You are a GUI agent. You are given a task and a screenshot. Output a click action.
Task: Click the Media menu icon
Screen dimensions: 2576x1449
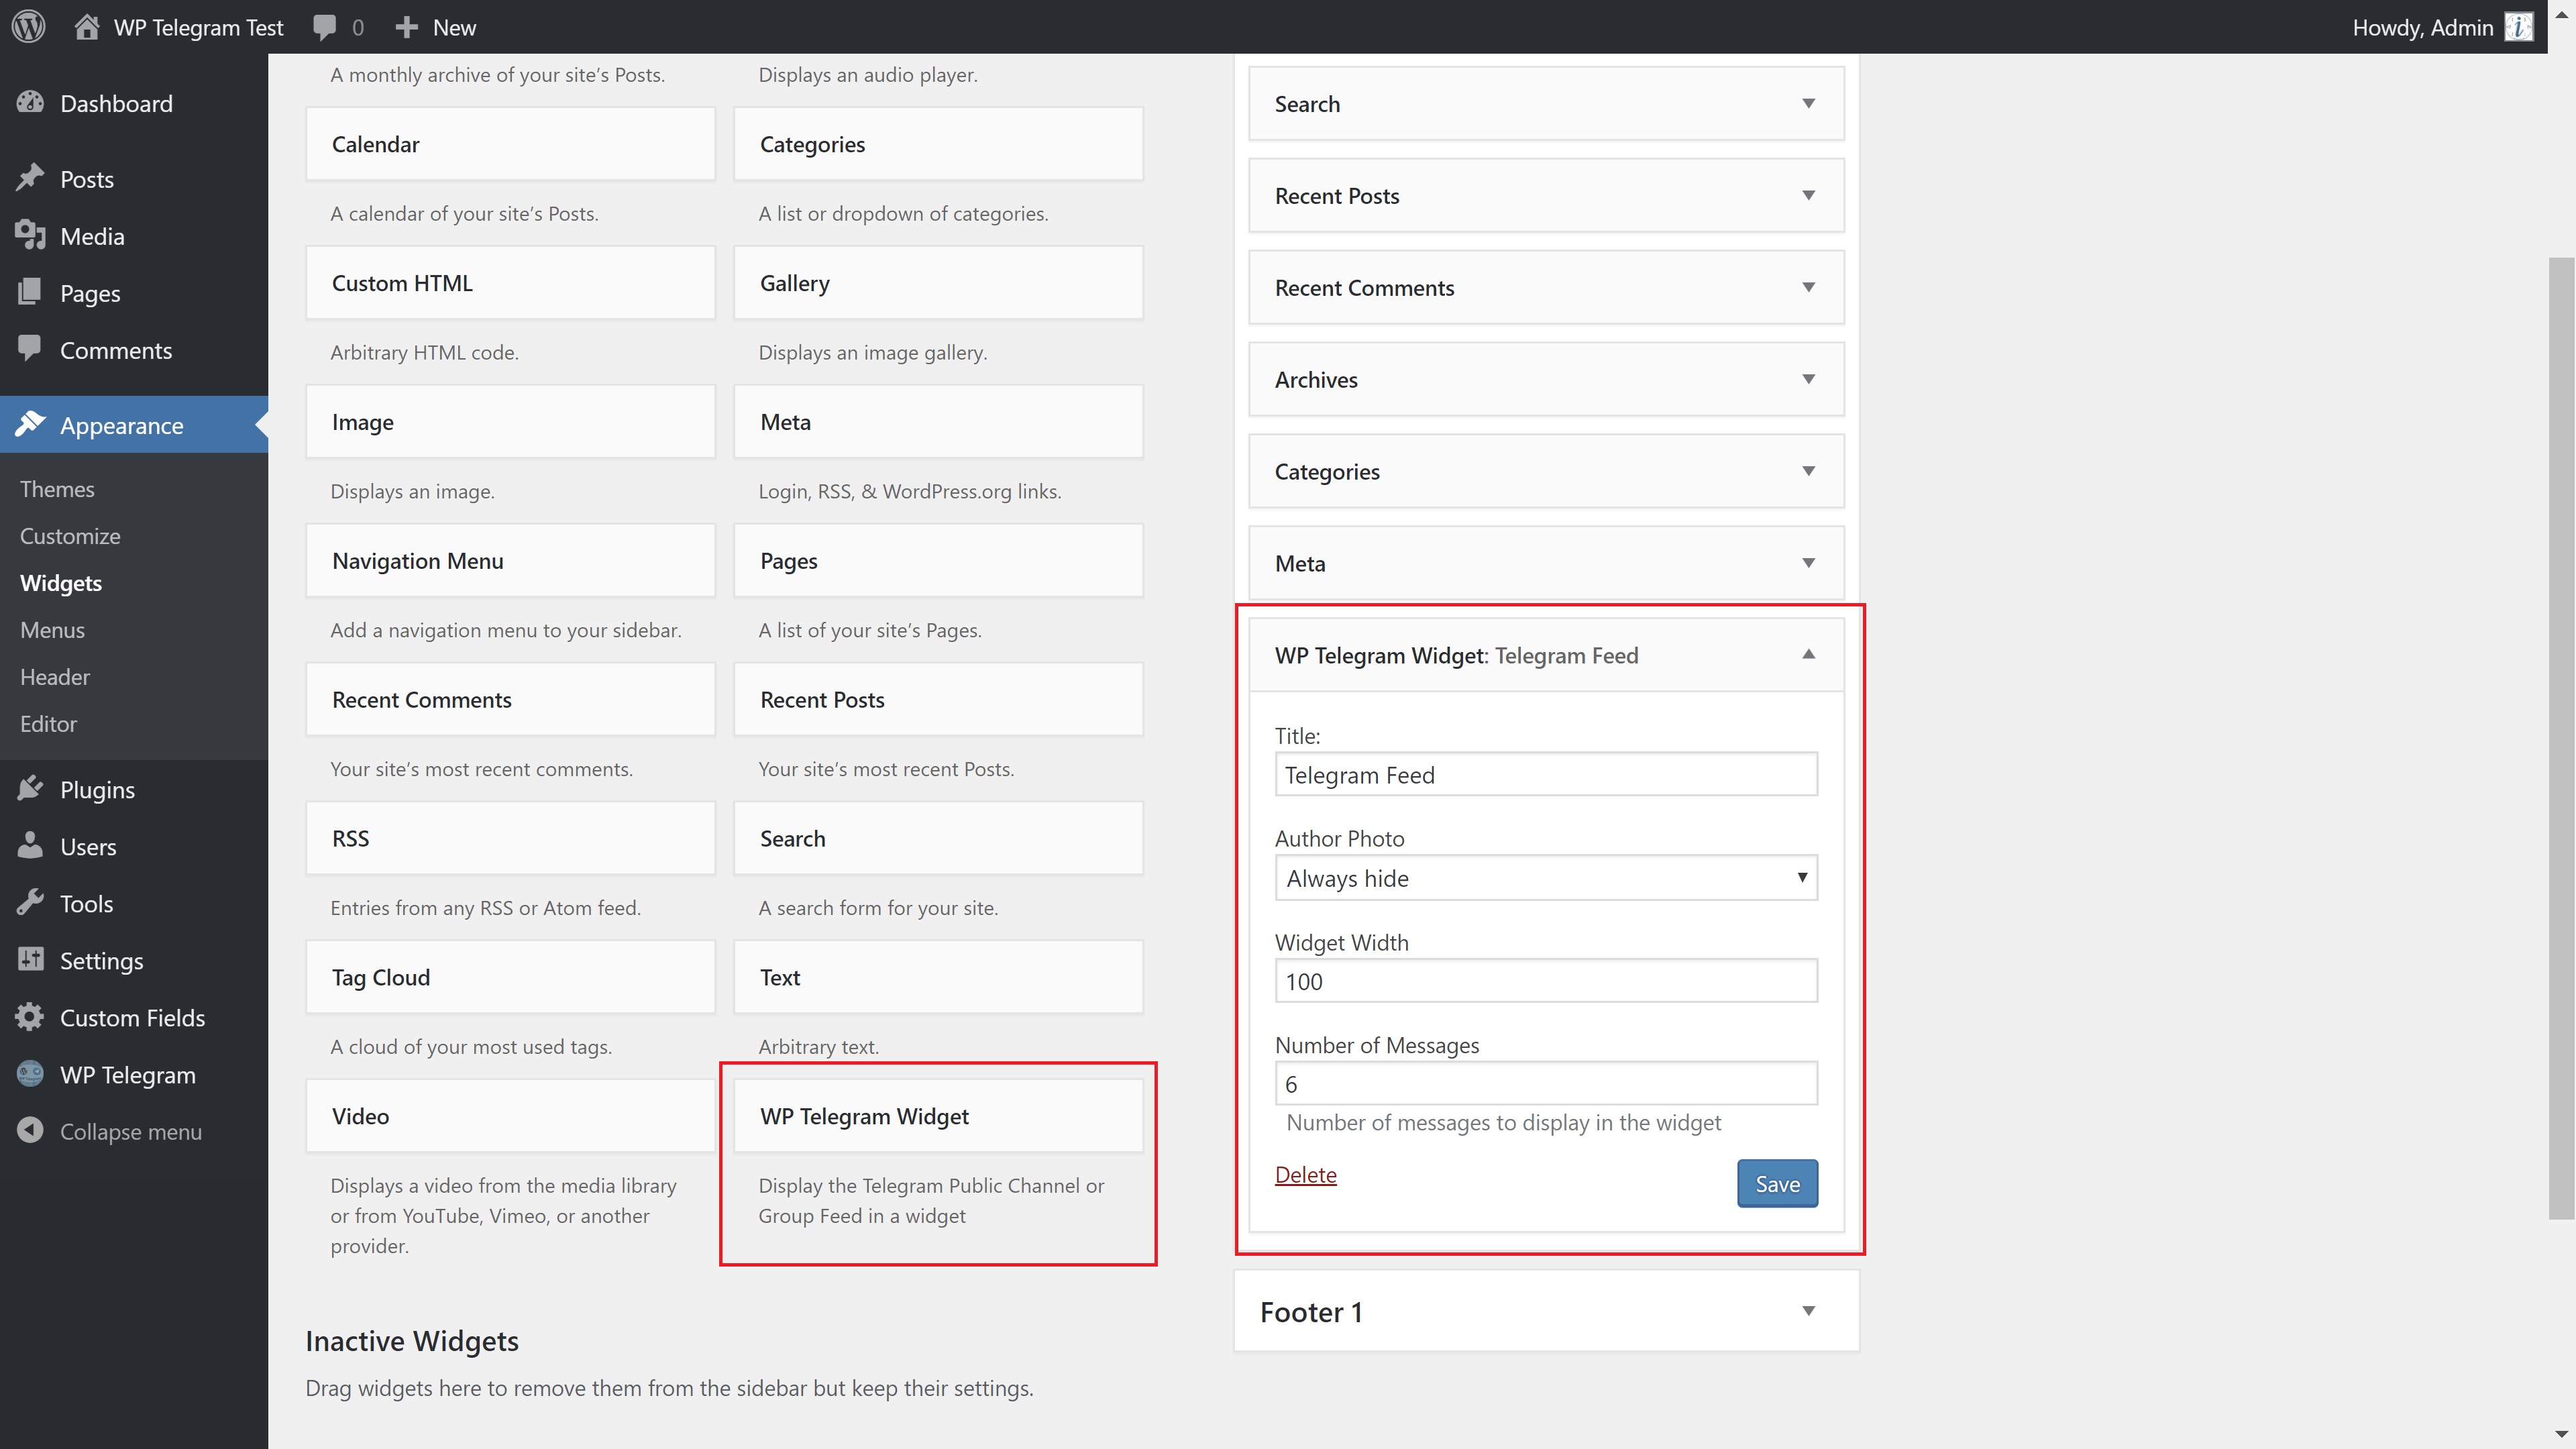click(x=32, y=235)
